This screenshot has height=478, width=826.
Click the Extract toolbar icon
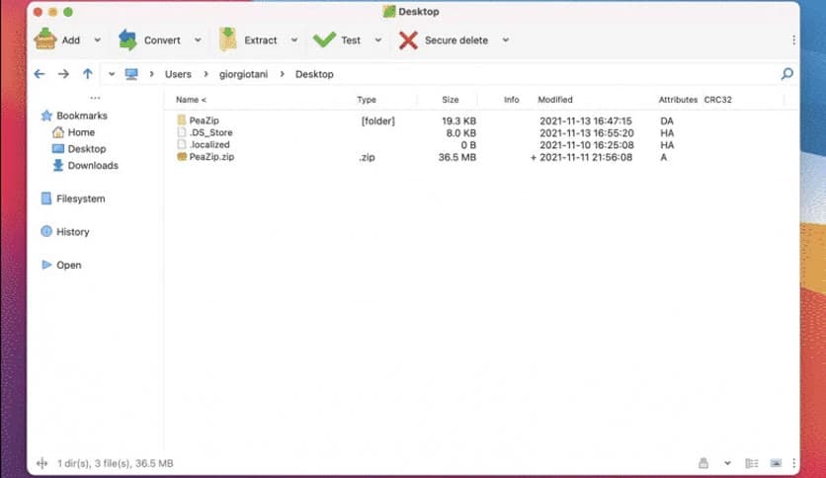coord(227,40)
